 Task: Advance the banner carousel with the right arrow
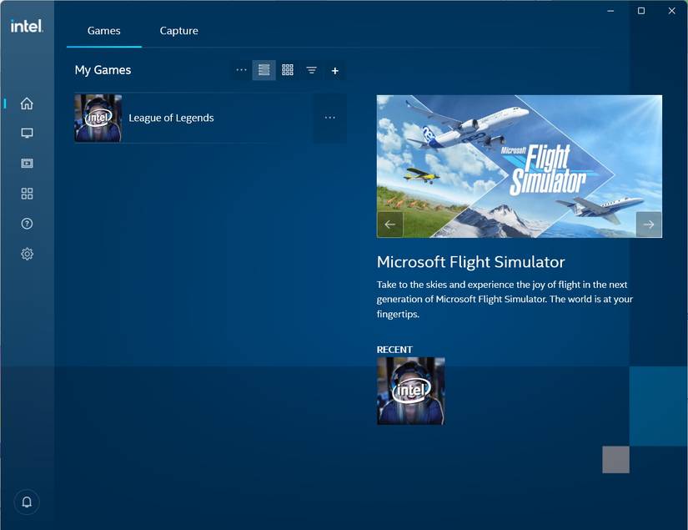pos(648,224)
